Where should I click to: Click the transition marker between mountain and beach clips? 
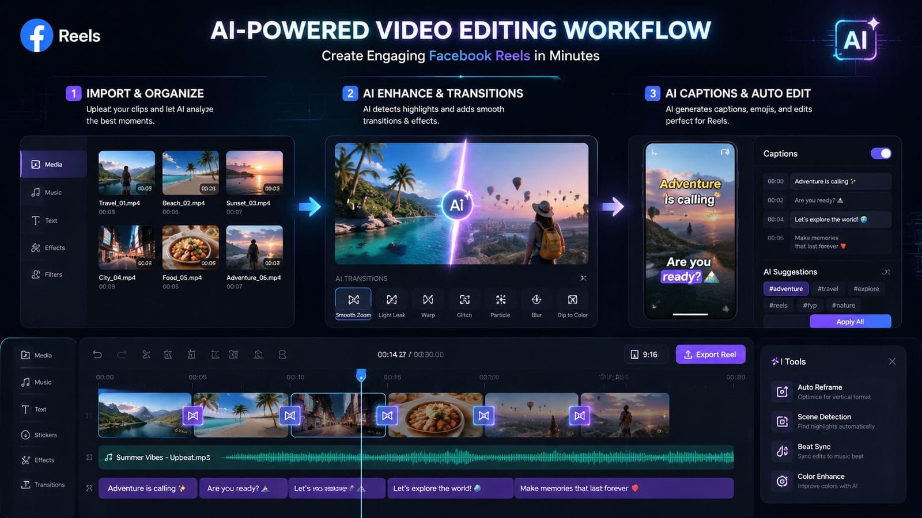click(x=193, y=416)
